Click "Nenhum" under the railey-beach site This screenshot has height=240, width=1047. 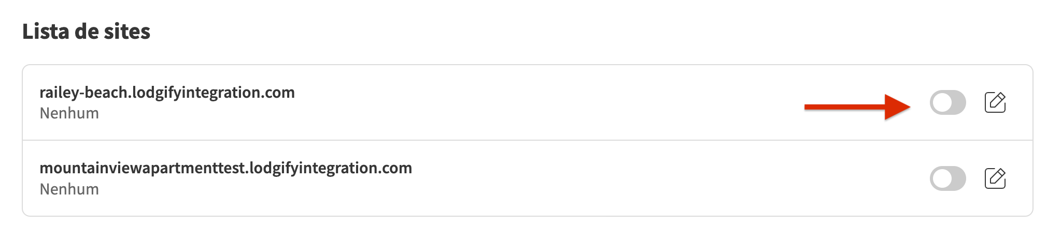click(69, 113)
